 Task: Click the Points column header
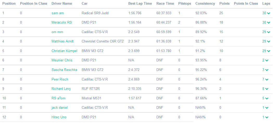[224, 4]
